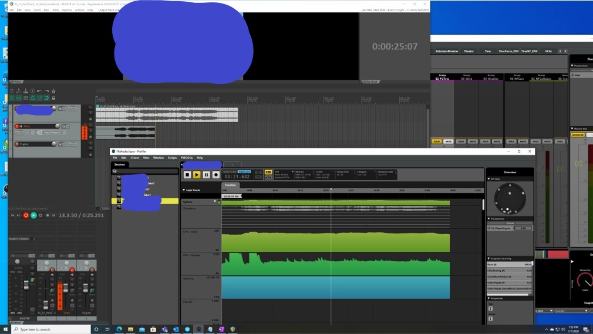Screen dimensions: 593x334
Task: Click the MONITOR button
Action: click(x=578, y=135)
